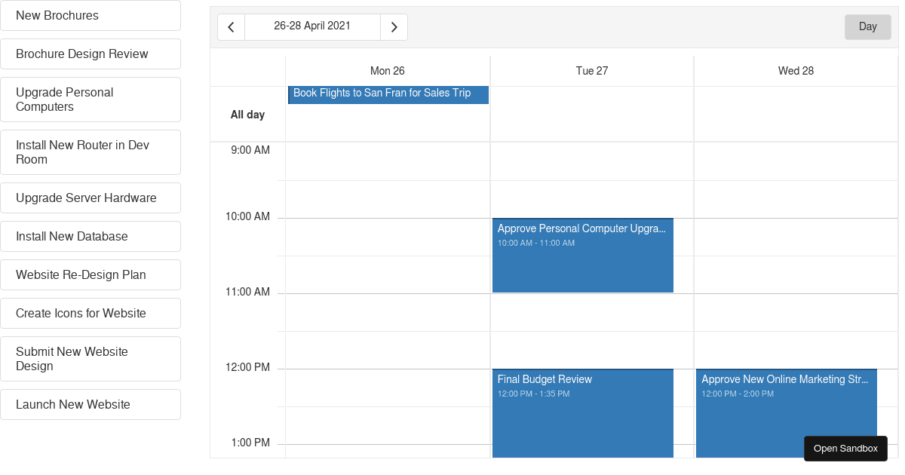
Task: Select Install New Database task
Action: [x=90, y=237]
